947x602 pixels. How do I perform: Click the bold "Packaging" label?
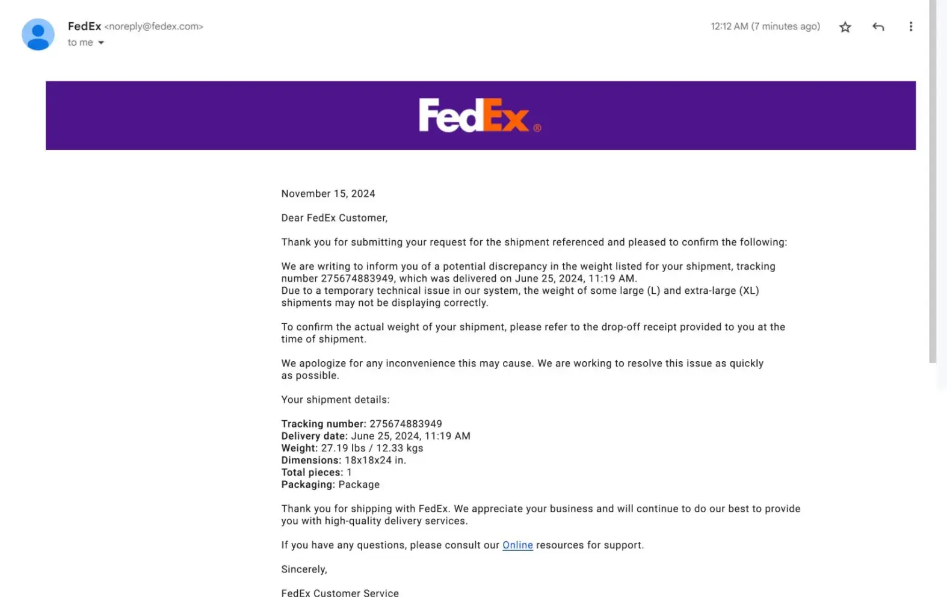[308, 485]
